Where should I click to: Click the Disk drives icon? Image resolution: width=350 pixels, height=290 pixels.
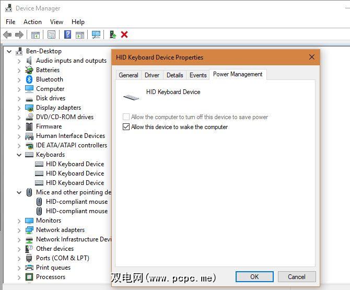pos(29,99)
